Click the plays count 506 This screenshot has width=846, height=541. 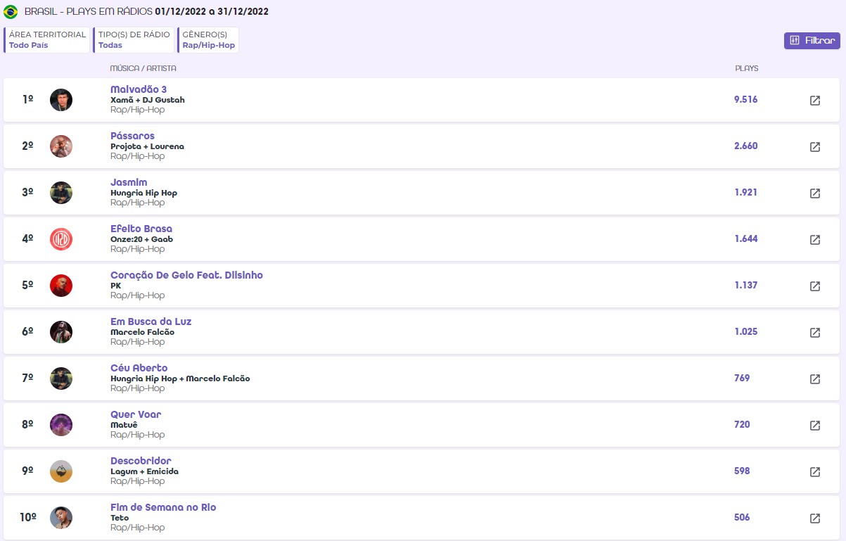pyautogui.click(x=742, y=518)
